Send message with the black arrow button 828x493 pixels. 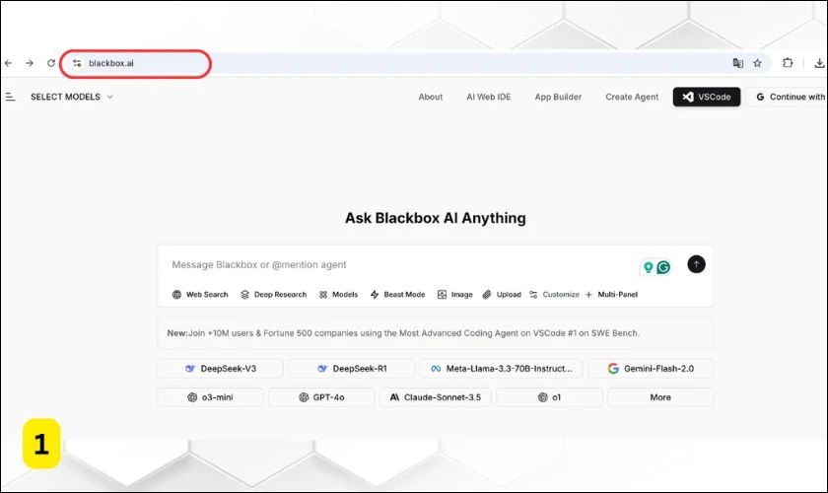point(696,264)
